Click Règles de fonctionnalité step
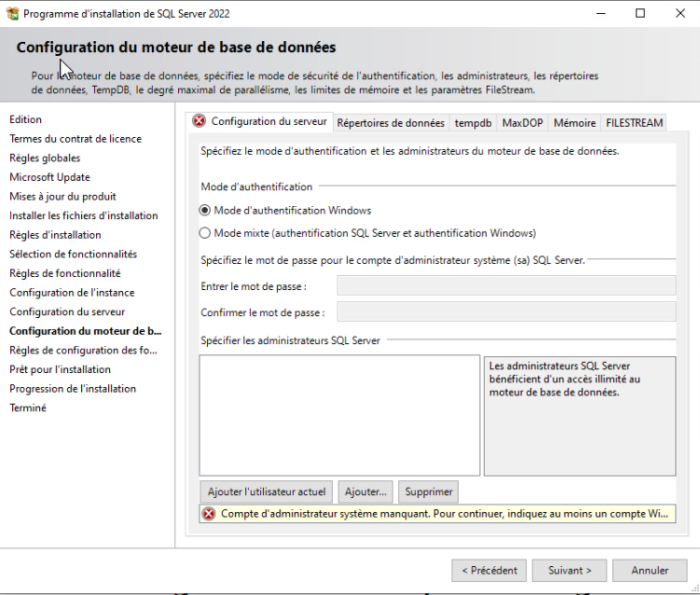Screen dimensions: 700x595 (x=64, y=273)
